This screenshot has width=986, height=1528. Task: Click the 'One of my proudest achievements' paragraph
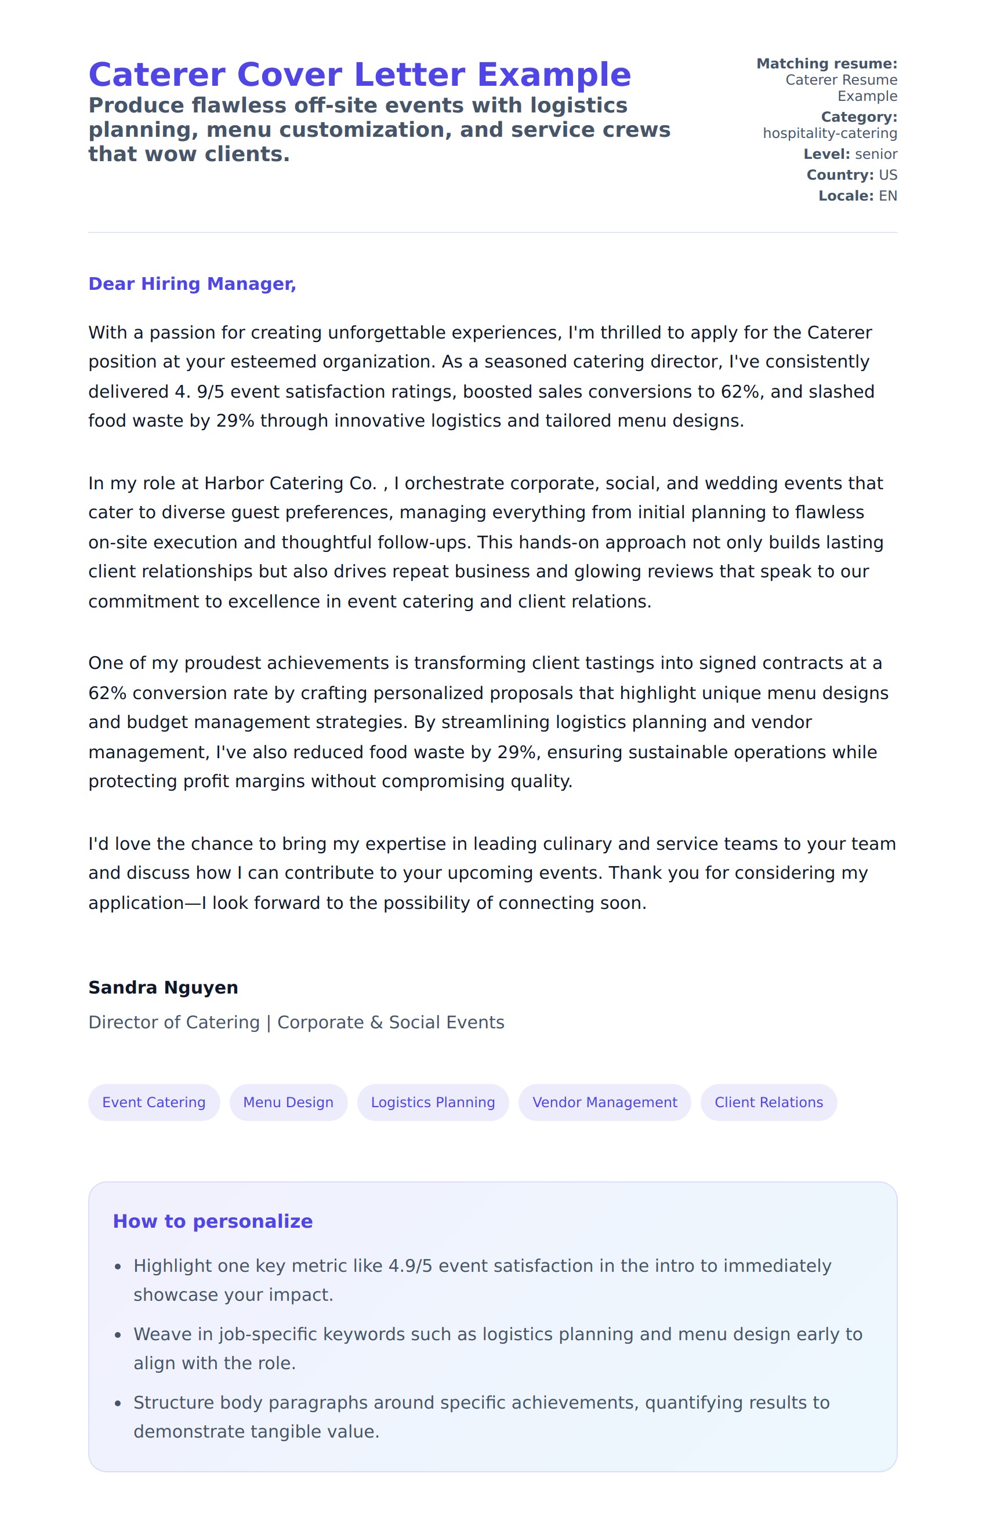click(487, 722)
